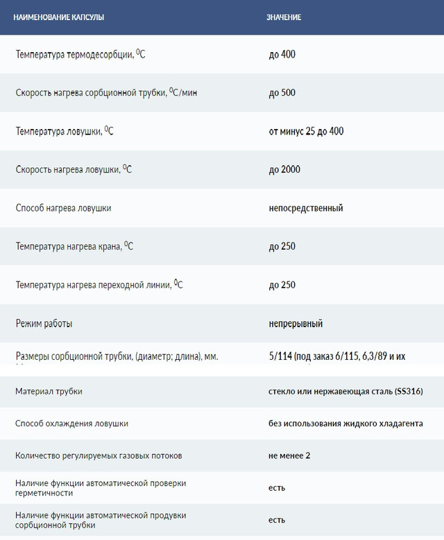The width and height of the screenshot is (444, 540).
Task: Select the value 'без использования жидкого хладагента'
Action: pos(345,424)
